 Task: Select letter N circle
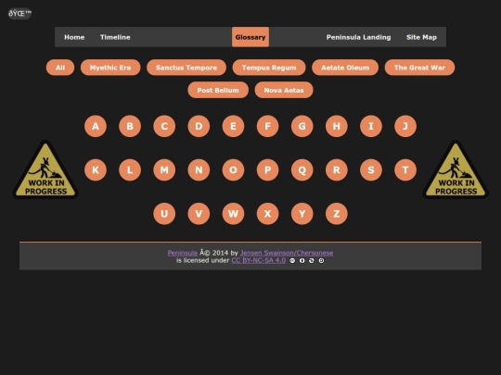(199, 170)
